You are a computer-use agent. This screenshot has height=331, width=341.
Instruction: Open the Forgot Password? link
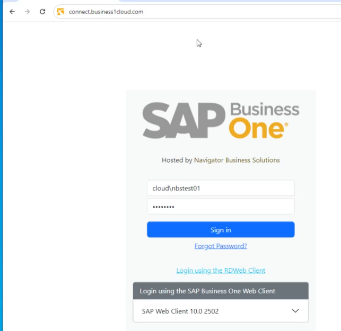221,246
